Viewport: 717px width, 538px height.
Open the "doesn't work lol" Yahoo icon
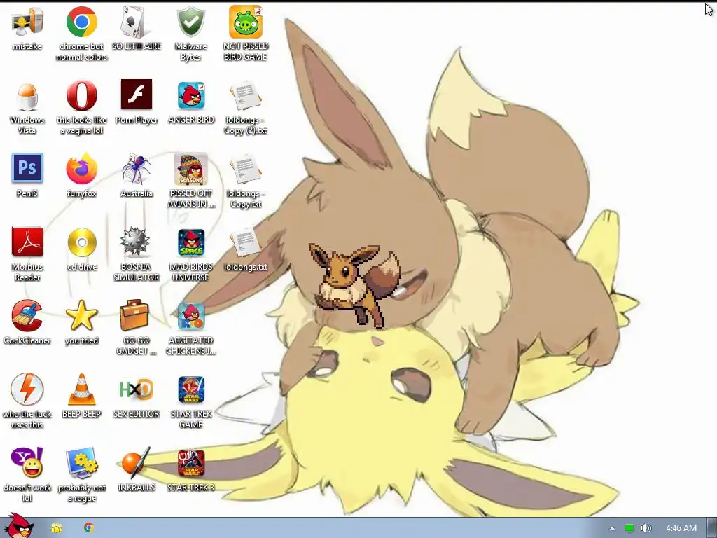27,462
